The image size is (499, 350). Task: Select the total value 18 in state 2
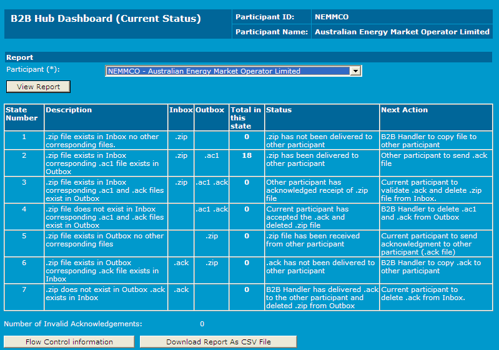click(x=247, y=155)
